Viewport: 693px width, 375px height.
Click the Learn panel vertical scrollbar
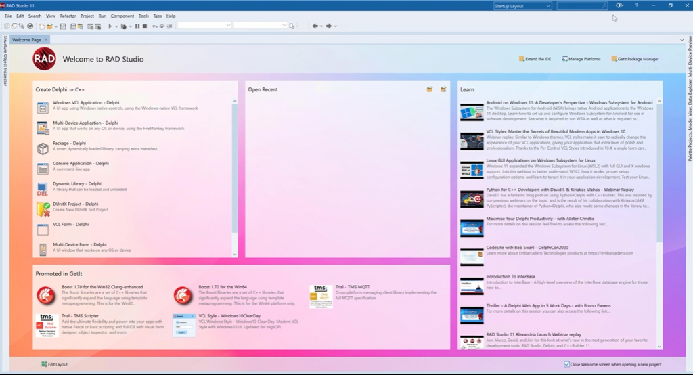click(x=659, y=224)
